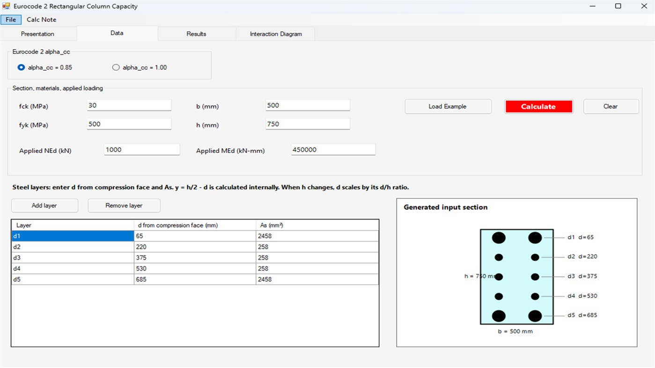Select the d4 layer row name cell

[73, 268]
